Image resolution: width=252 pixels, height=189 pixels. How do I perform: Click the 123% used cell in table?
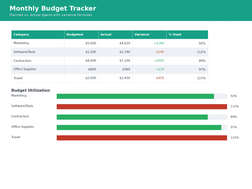[x=187, y=78]
